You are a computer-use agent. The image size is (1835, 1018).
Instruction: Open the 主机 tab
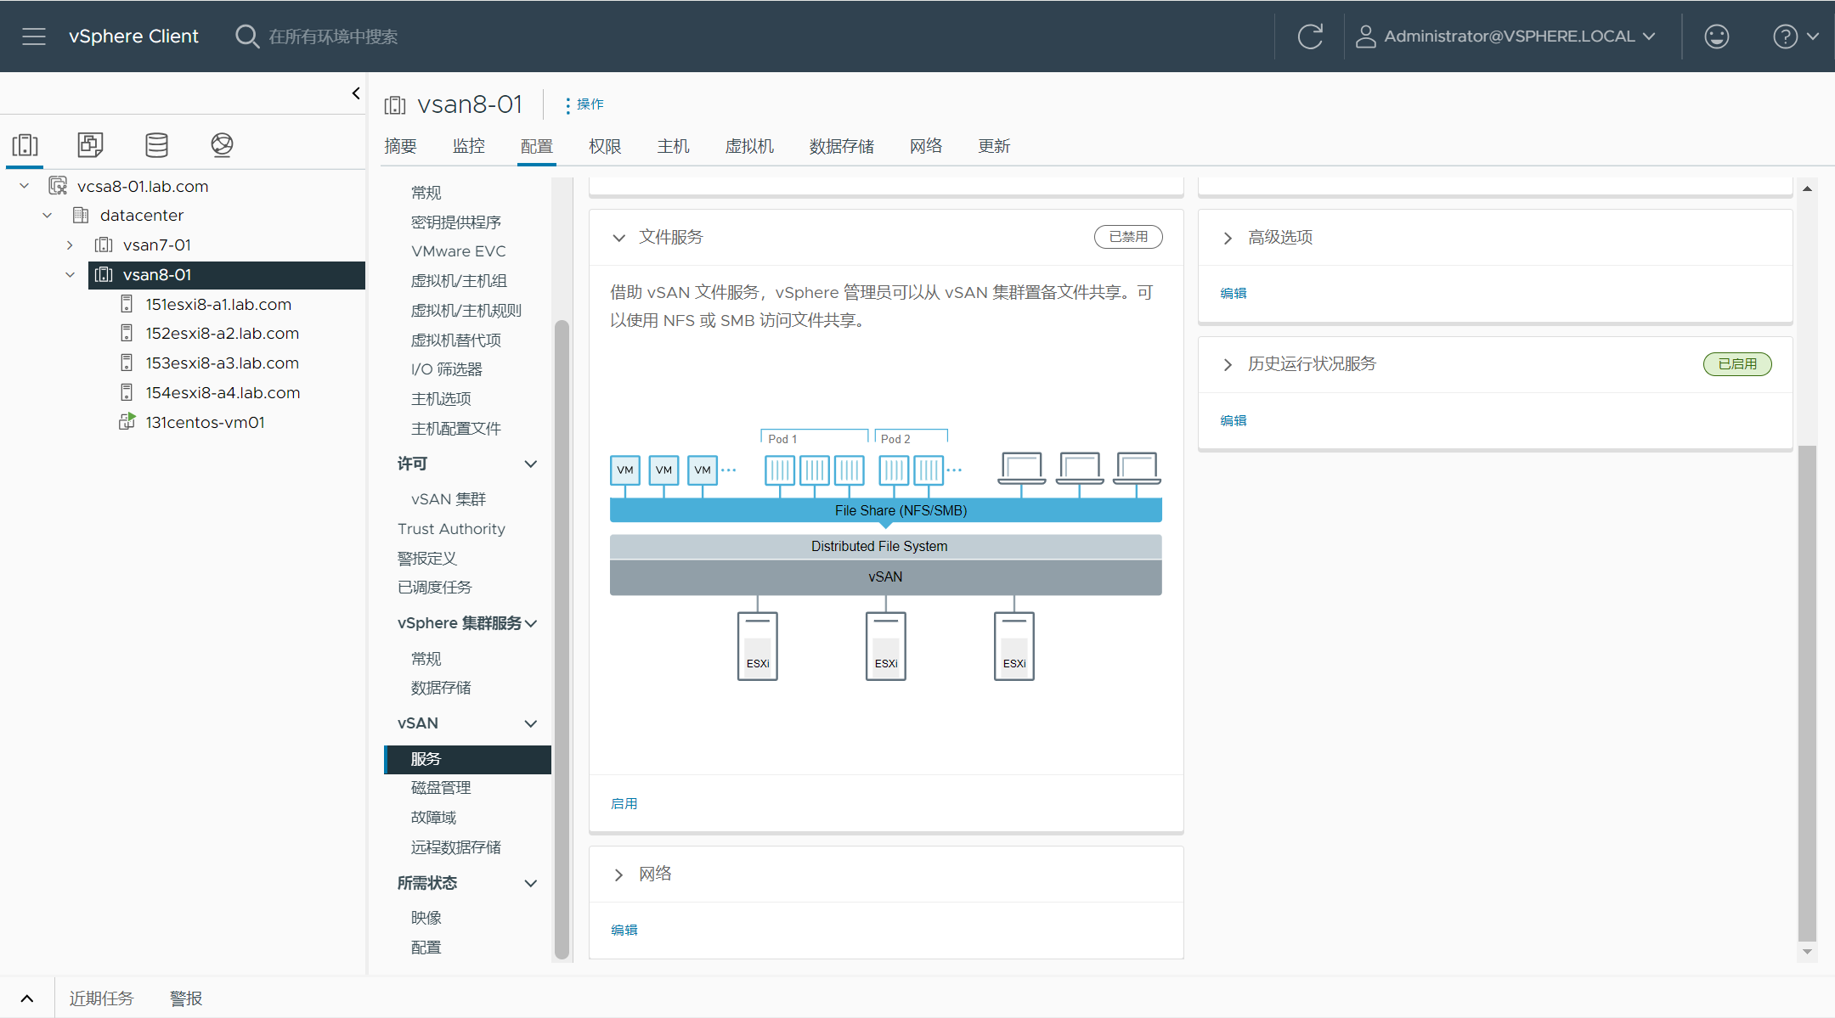click(x=673, y=146)
